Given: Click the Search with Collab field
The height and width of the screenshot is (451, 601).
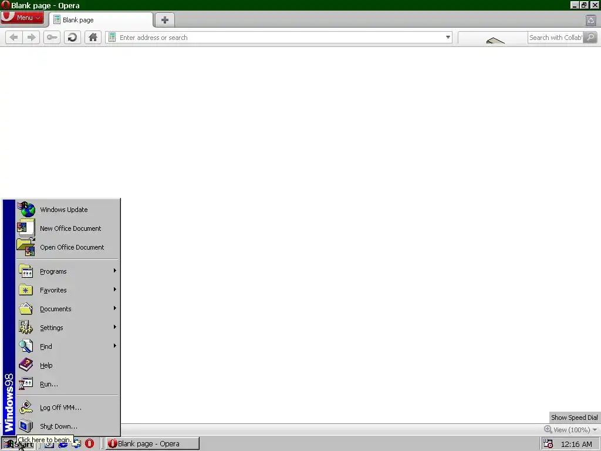Looking at the screenshot, I should (x=555, y=38).
